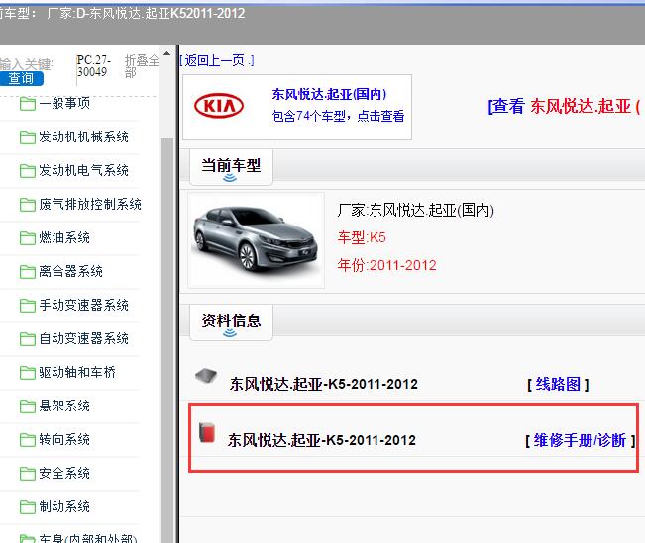The height and width of the screenshot is (543, 645).
Task: Select 废气排放控制系统 tree entry
Action: pyautogui.click(x=90, y=204)
